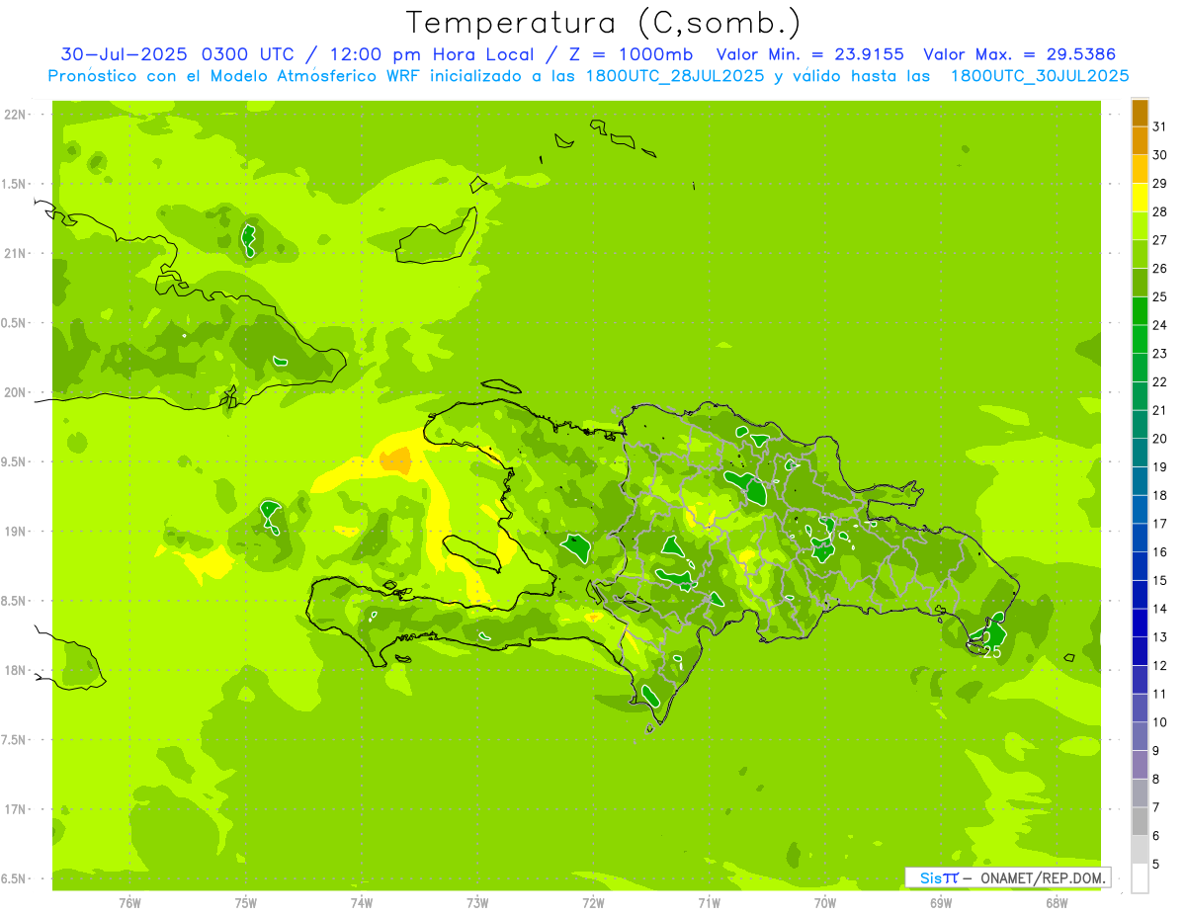The width and height of the screenshot is (1186, 916).
Task: Click the '76W' longitude axis label
Action: [x=129, y=902]
